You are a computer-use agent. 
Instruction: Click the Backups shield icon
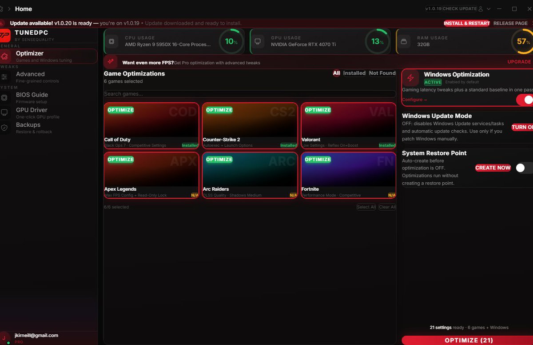tap(4, 128)
